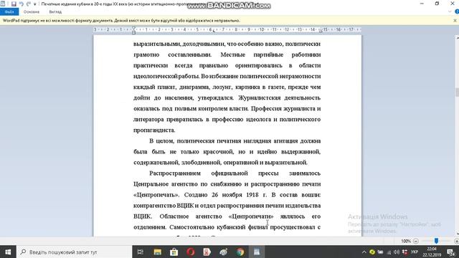Click the zoom slider handle
Image resolution: width=459 pixels, height=258 pixels.
tap(436, 241)
